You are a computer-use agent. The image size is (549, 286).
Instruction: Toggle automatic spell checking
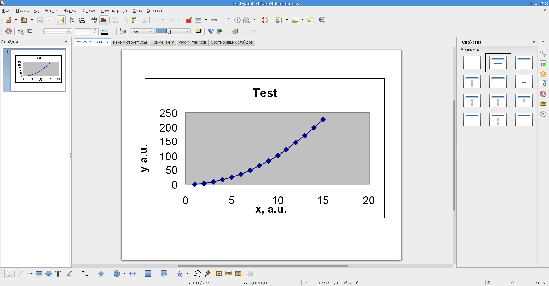(104, 20)
